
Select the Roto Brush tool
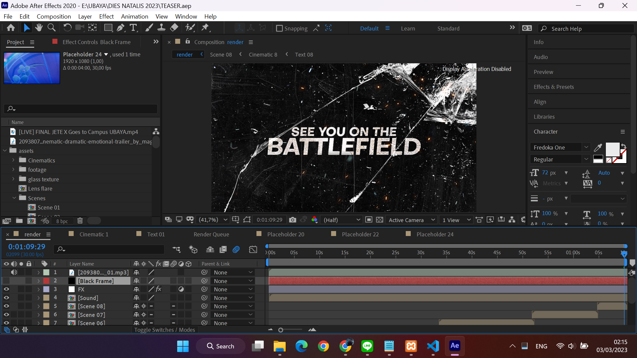190,28
